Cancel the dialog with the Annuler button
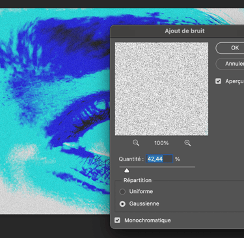 (230, 64)
